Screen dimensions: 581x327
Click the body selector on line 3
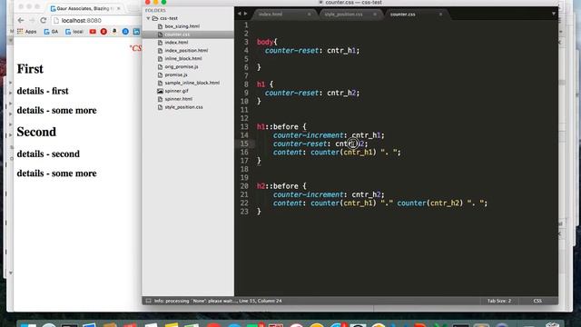(265, 42)
